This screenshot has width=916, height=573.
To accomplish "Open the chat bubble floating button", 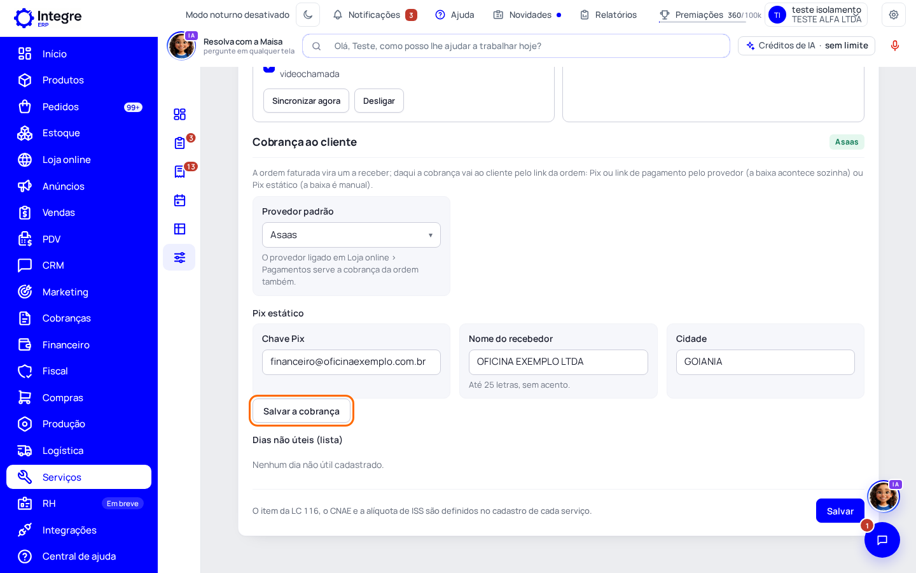I will click(x=882, y=540).
